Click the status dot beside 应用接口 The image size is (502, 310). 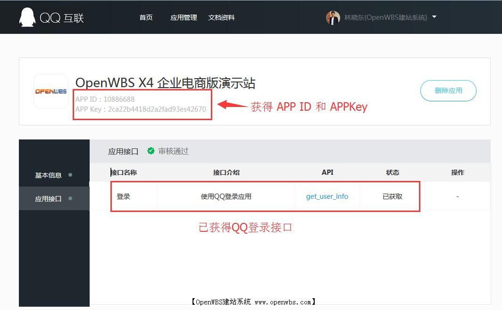70,198
